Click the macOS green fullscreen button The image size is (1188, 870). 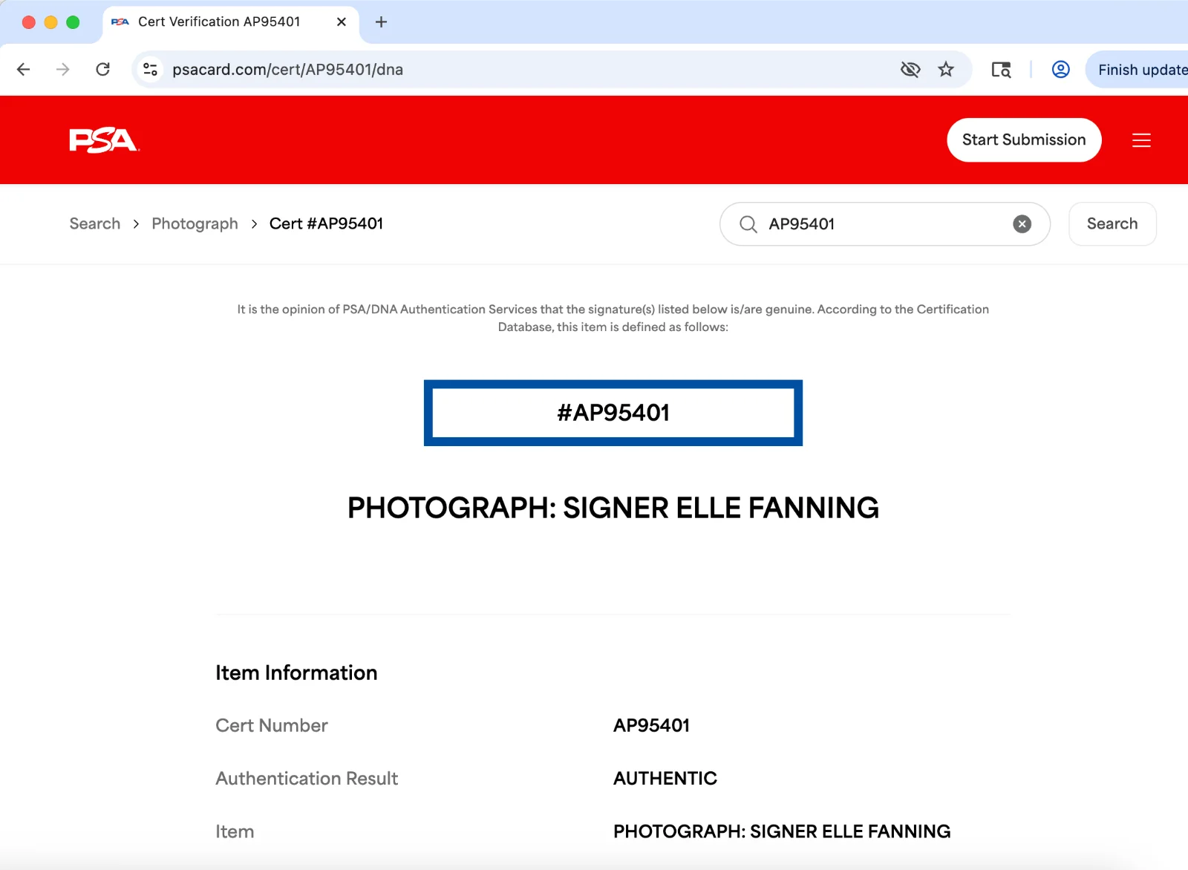click(x=73, y=22)
